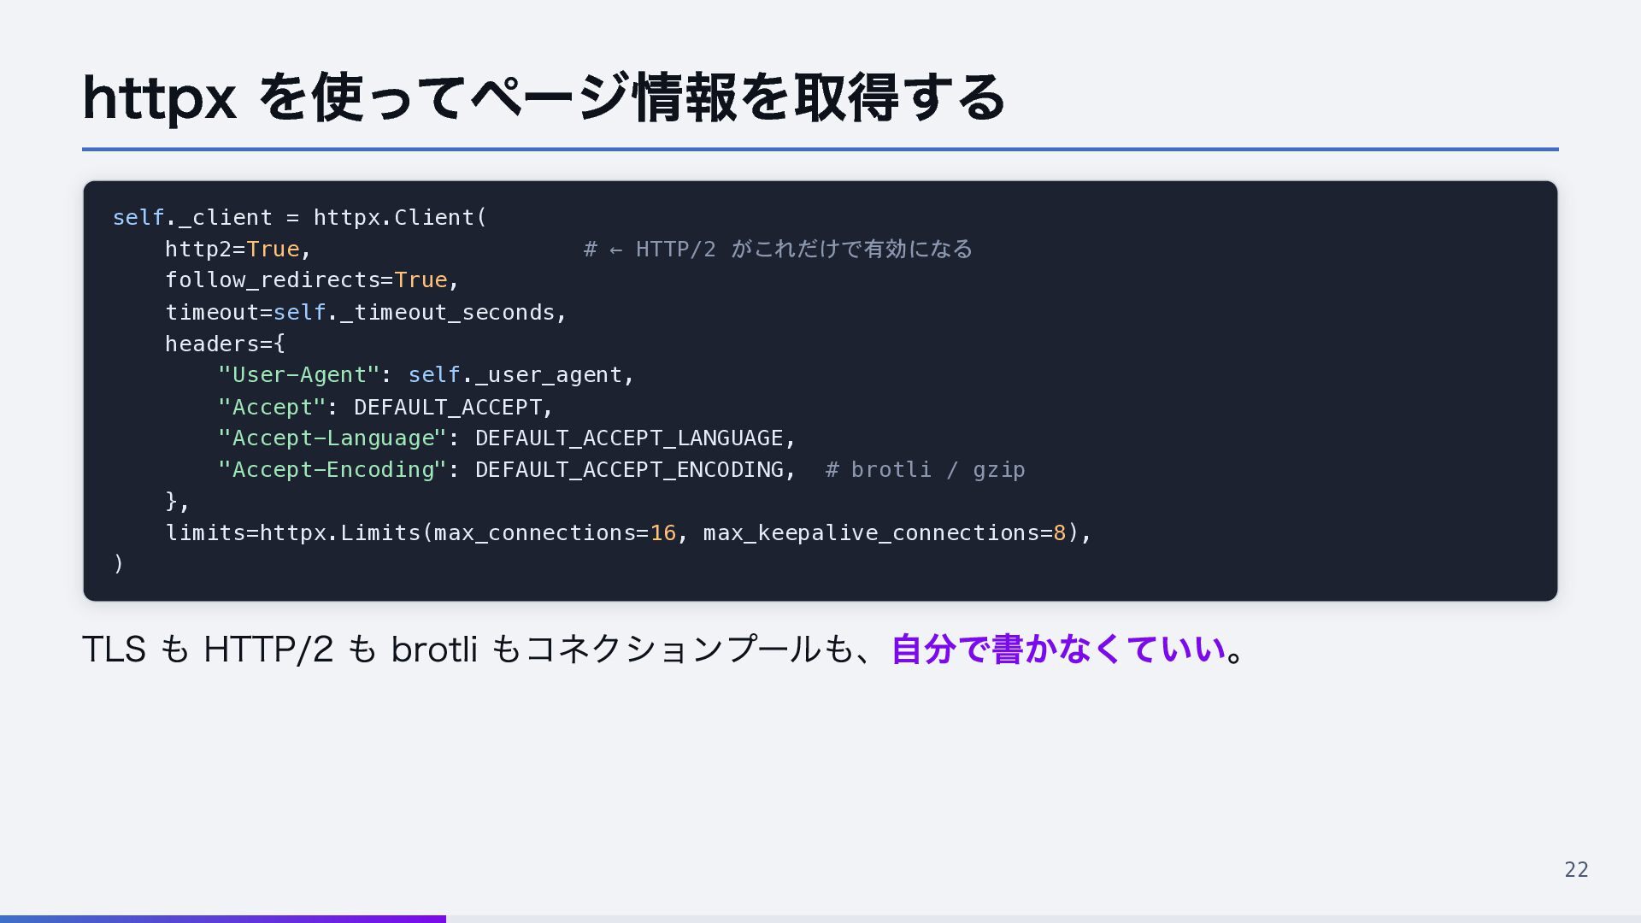The width and height of the screenshot is (1641, 923).
Task: Click the '# brotli / gzip' comment
Action: pyautogui.click(x=925, y=470)
